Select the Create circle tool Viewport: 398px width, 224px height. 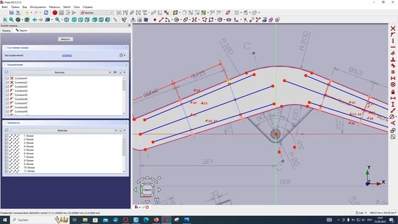(x=177, y=19)
